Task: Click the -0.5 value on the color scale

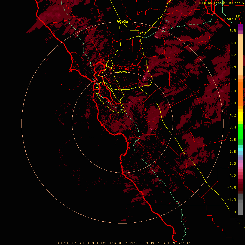Action: click(x=232, y=188)
